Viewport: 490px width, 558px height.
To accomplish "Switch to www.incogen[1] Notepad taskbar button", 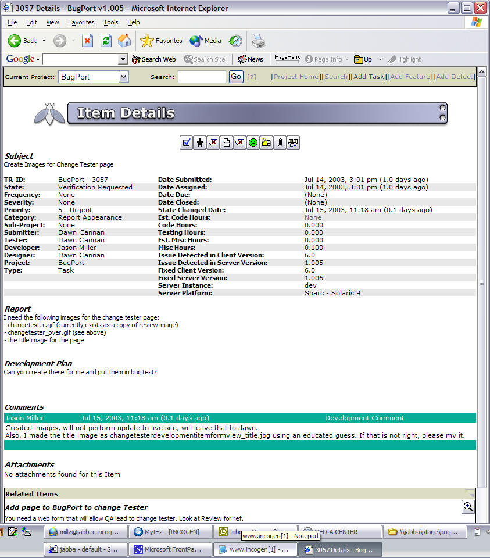I will [x=255, y=549].
